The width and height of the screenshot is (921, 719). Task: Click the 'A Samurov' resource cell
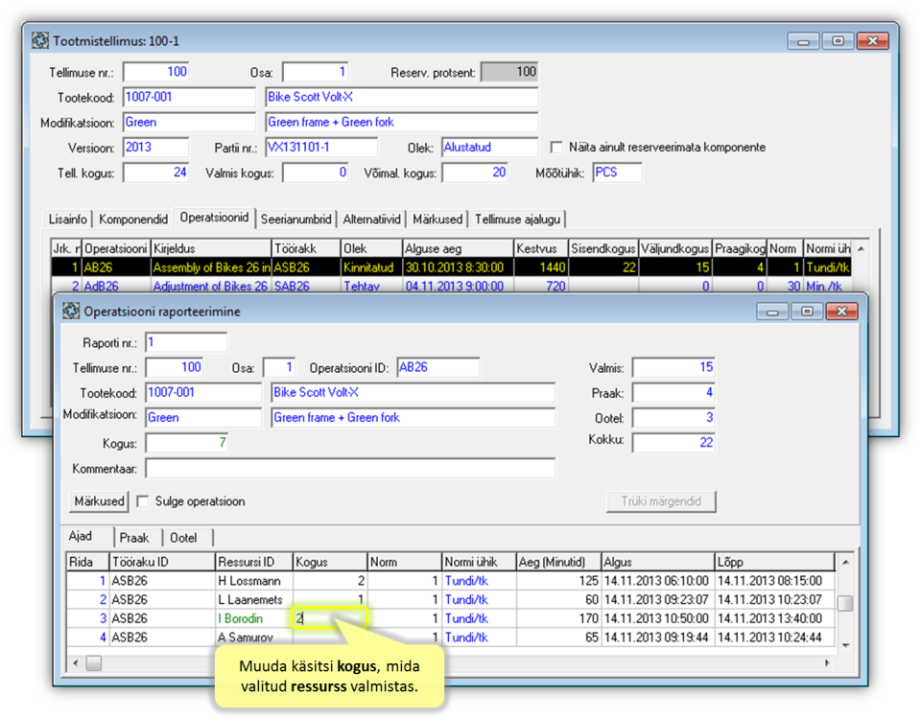point(254,638)
